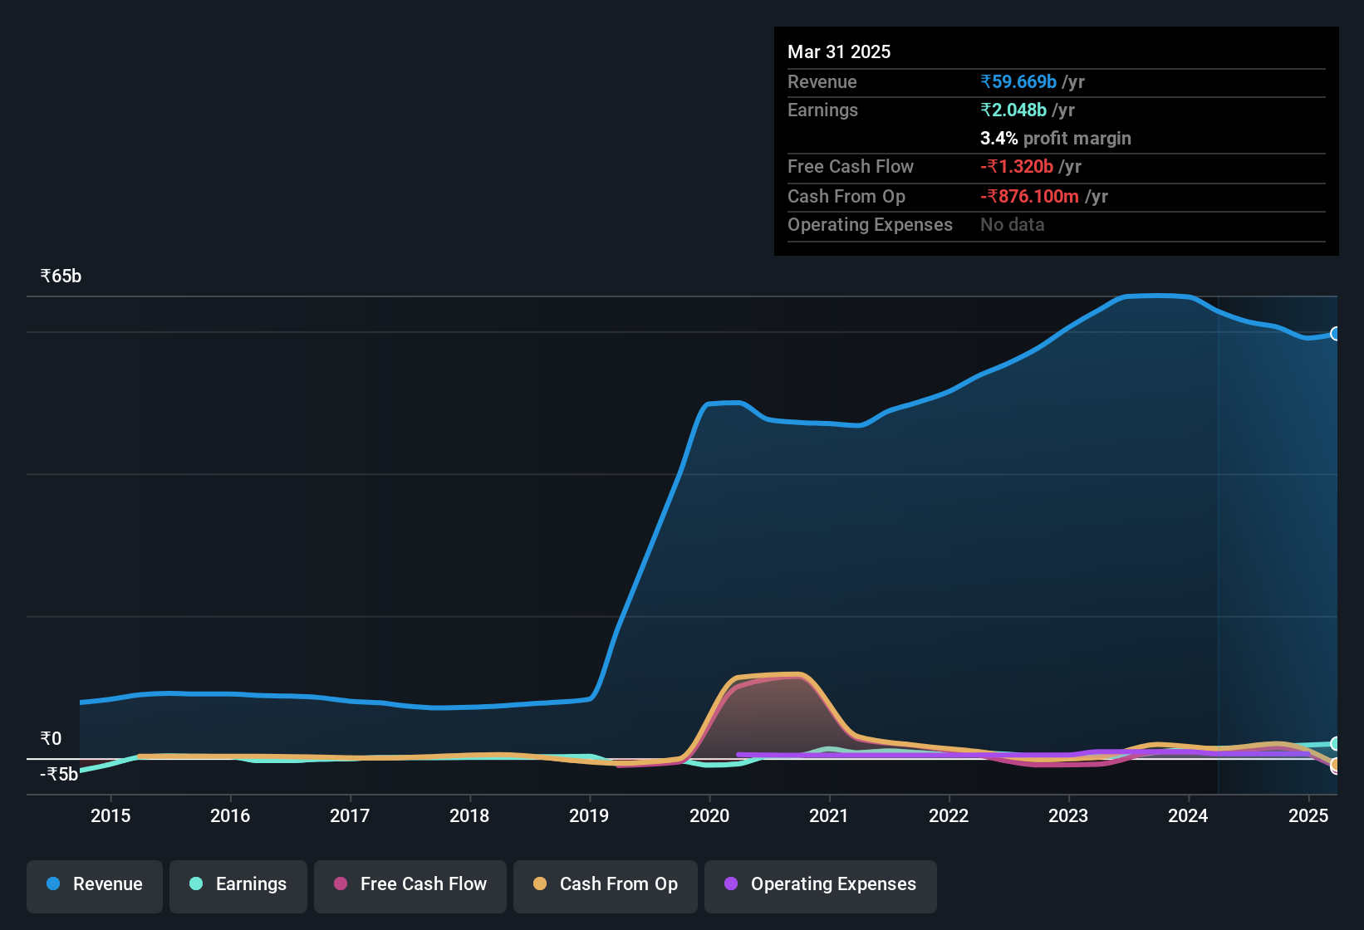This screenshot has height=930, width=1364.
Task: Toggle the Earnings series legend button
Action: (x=238, y=886)
